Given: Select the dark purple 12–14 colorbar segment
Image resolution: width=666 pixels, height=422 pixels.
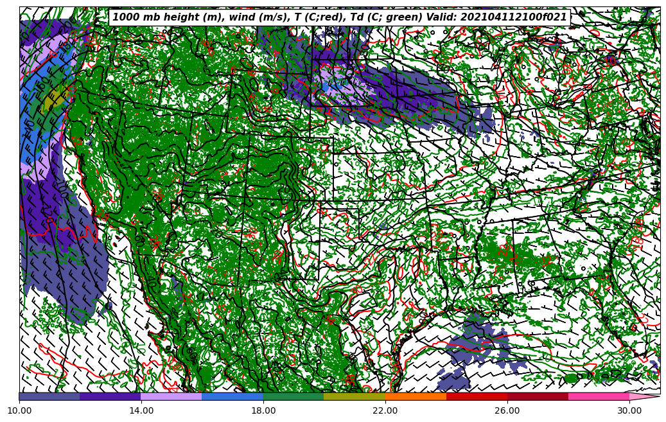Looking at the screenshot, I should (x=110, y=396).
